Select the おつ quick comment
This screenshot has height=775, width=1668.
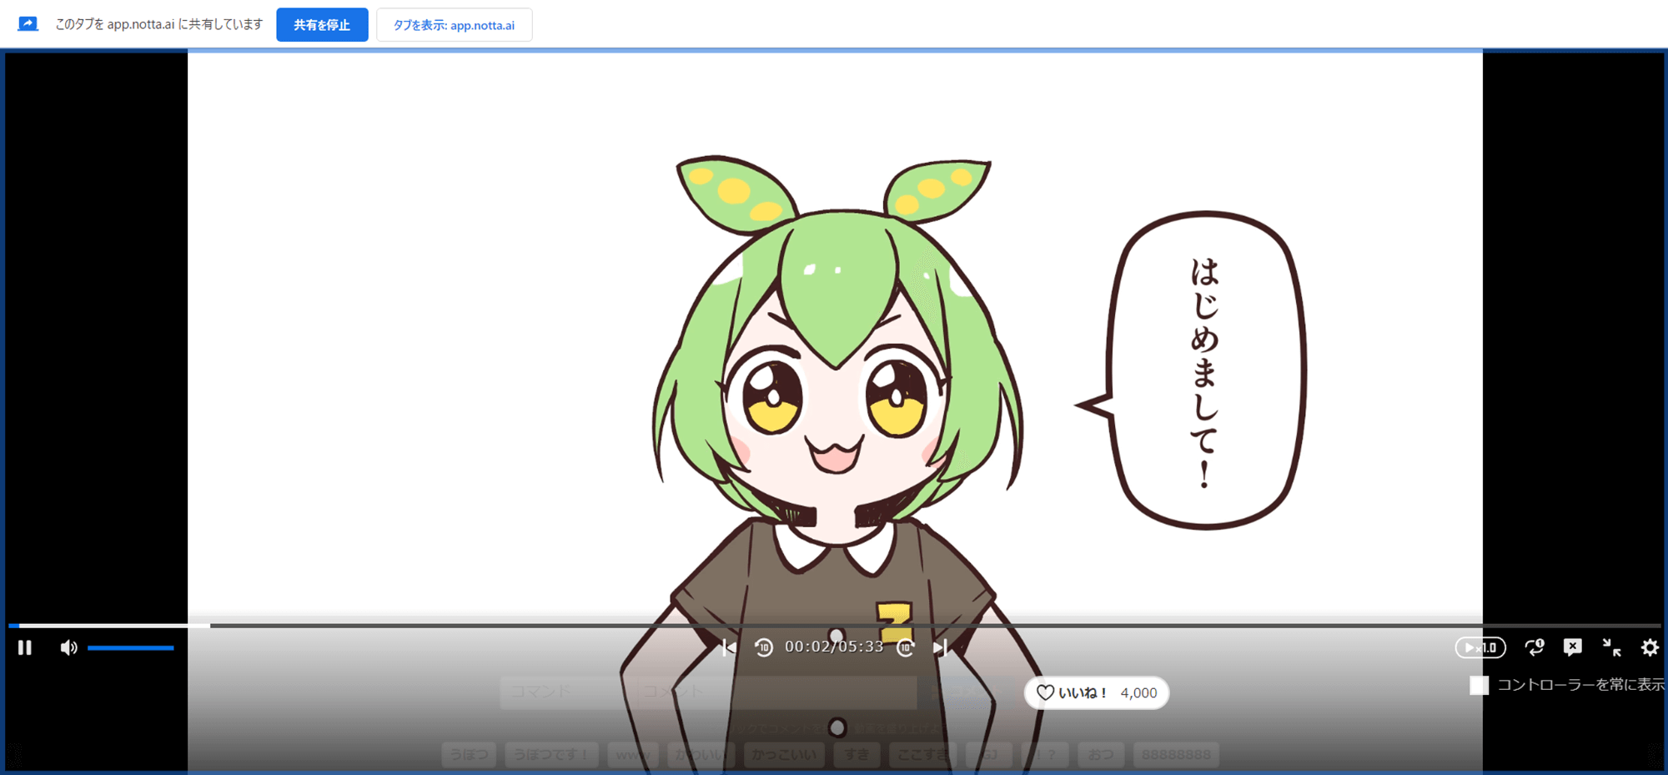[x=1101, y=755]
